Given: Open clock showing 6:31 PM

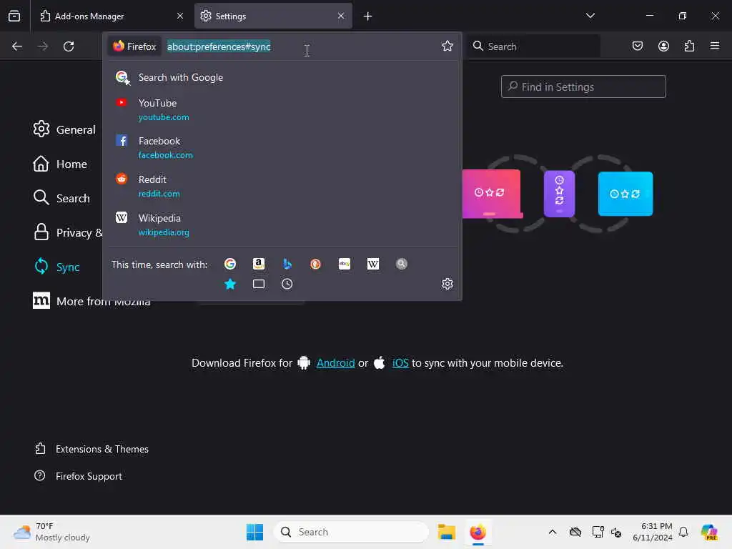Looking at the screenshot, I should [x=652, y=532].
